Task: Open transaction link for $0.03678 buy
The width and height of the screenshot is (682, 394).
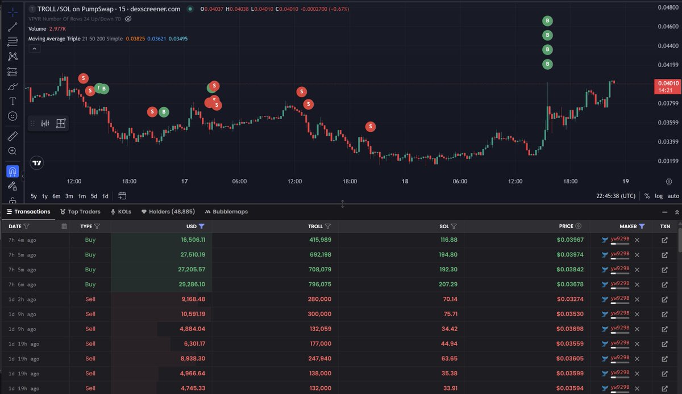Action: point(665,284)
